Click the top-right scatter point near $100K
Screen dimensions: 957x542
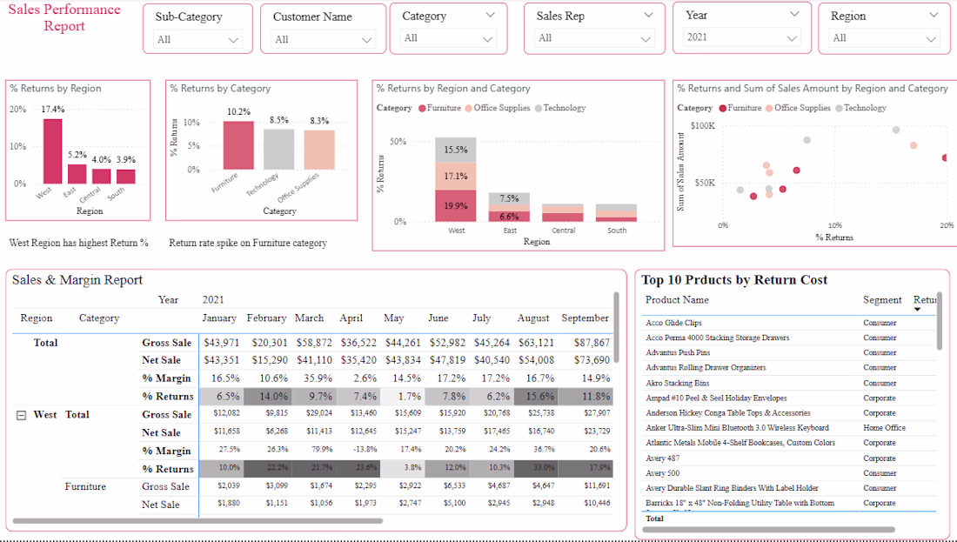(896, 130)
